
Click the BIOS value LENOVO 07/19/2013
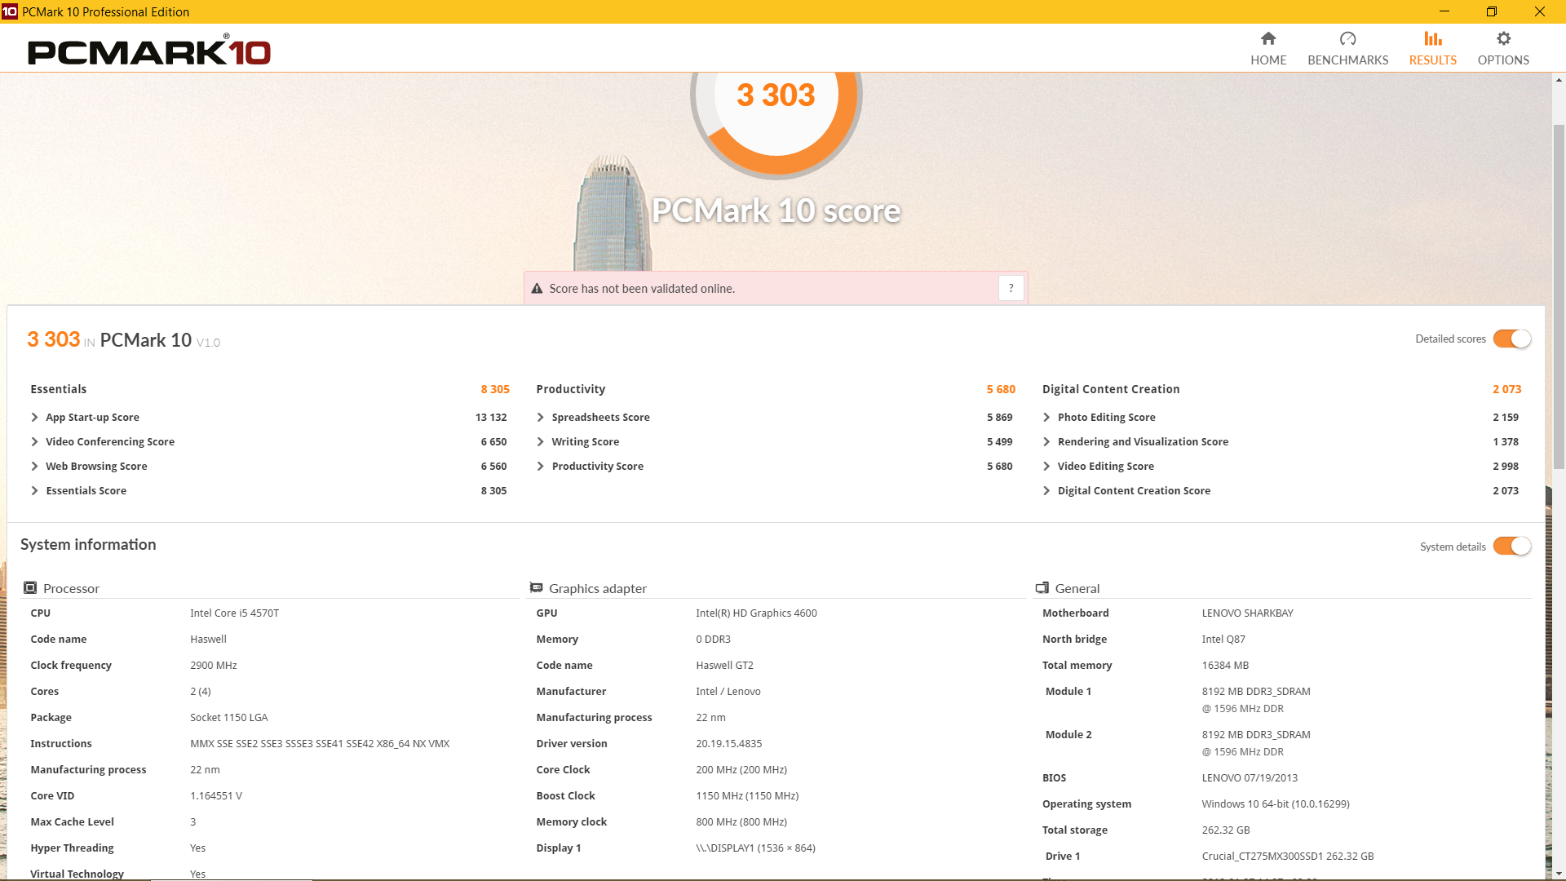(x=1250, y=777)
